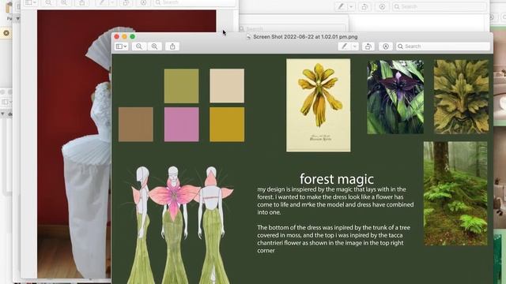
Task: Open sidebar view menu in the red dress window
Action: (31, 2)
